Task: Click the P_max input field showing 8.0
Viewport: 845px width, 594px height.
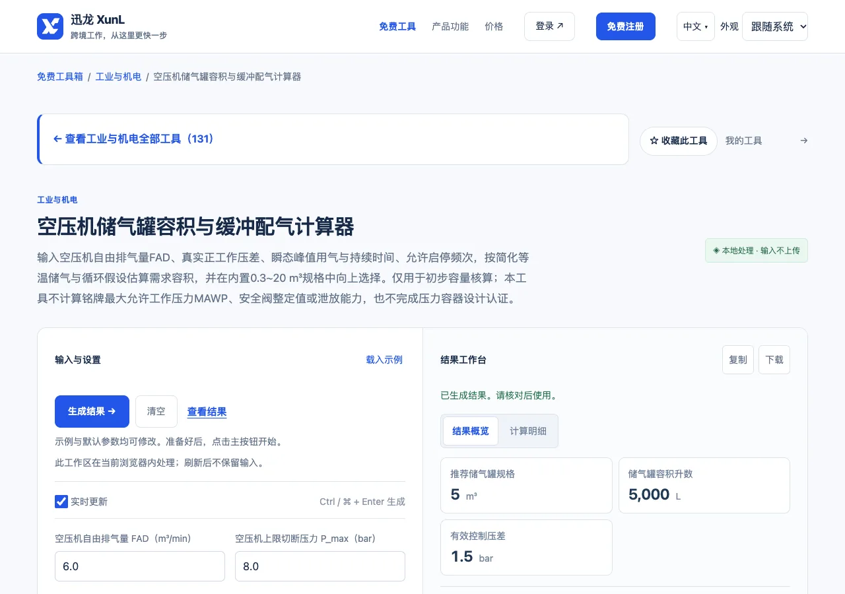Action: [x=320, y=566]
